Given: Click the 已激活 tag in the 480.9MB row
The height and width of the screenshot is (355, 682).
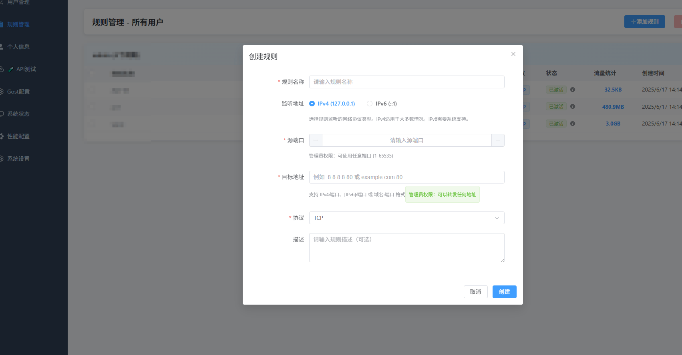Looking at the screenshot, I should [x=556, y=106].
